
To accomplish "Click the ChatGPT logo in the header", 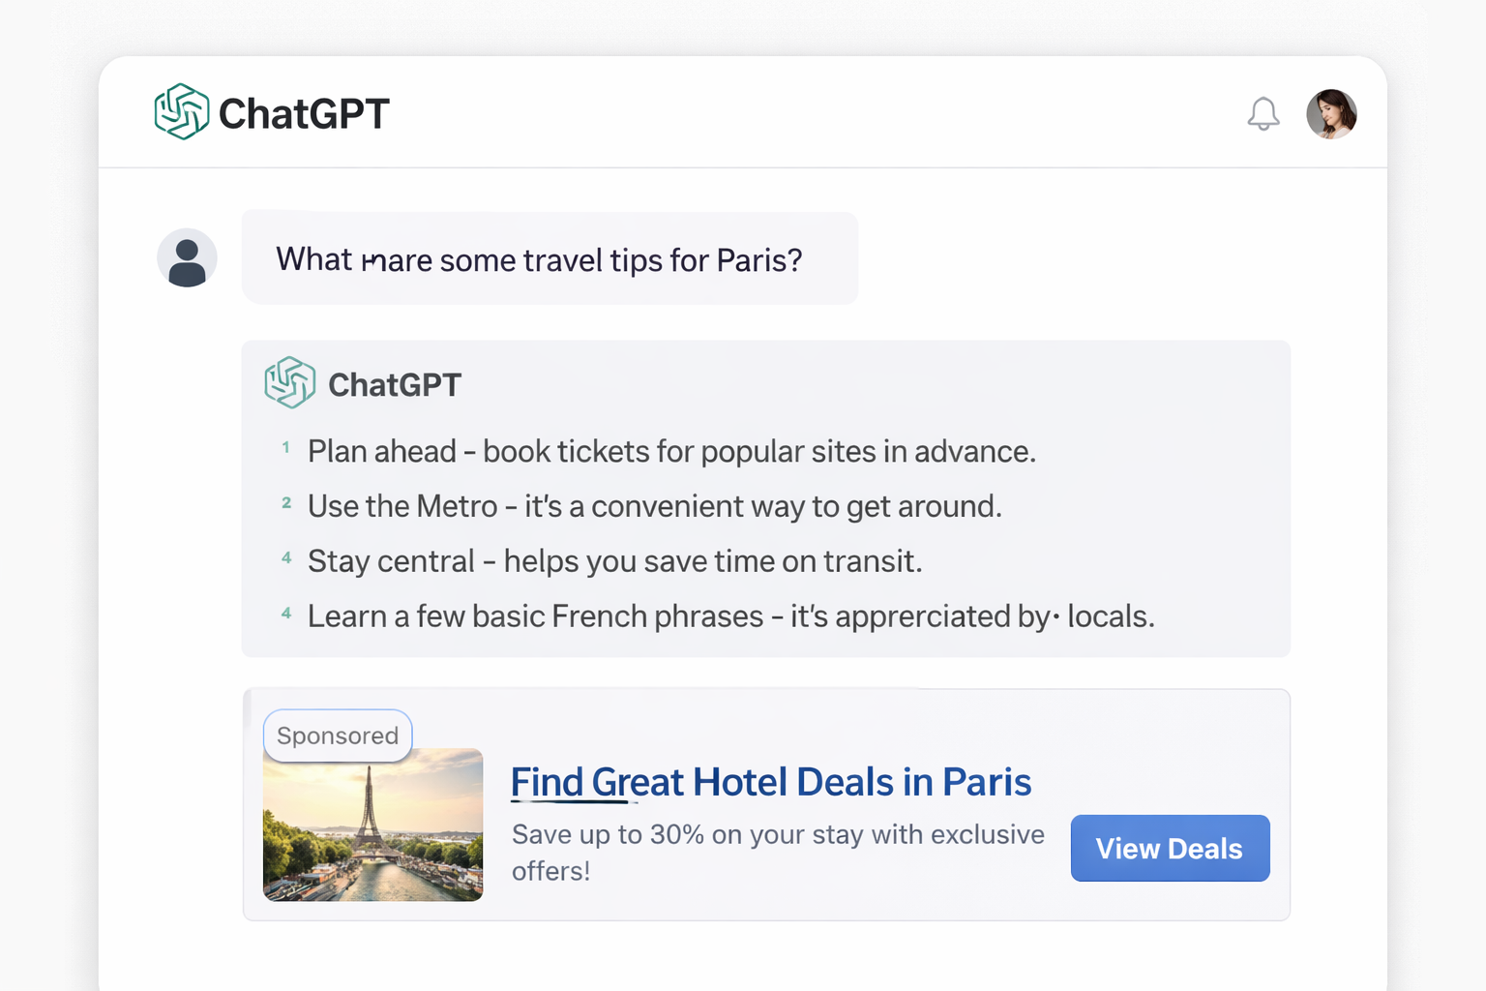I will [x=184, y=112].
